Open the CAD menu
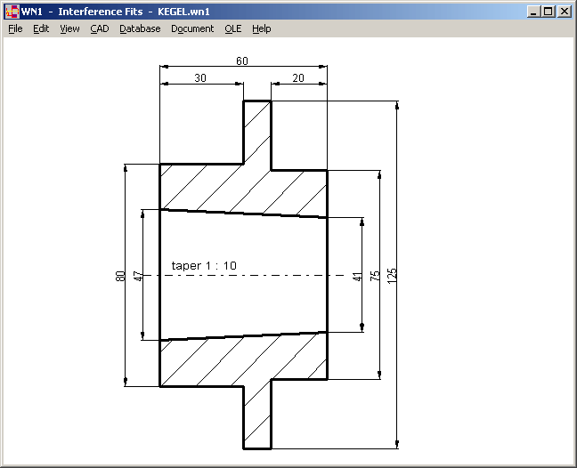 99,28
